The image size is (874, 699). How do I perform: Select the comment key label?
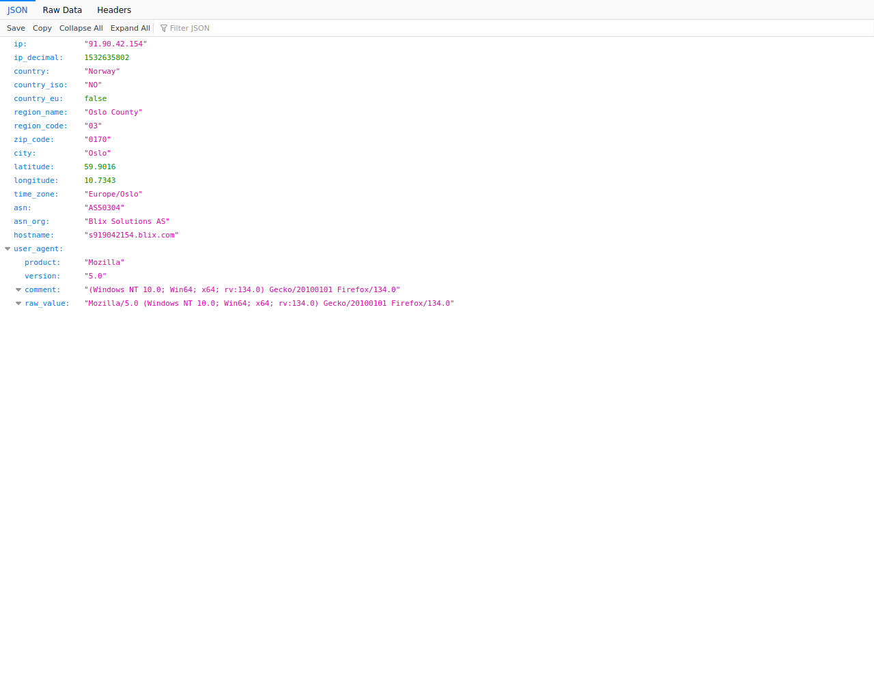(x=42, y=290)
